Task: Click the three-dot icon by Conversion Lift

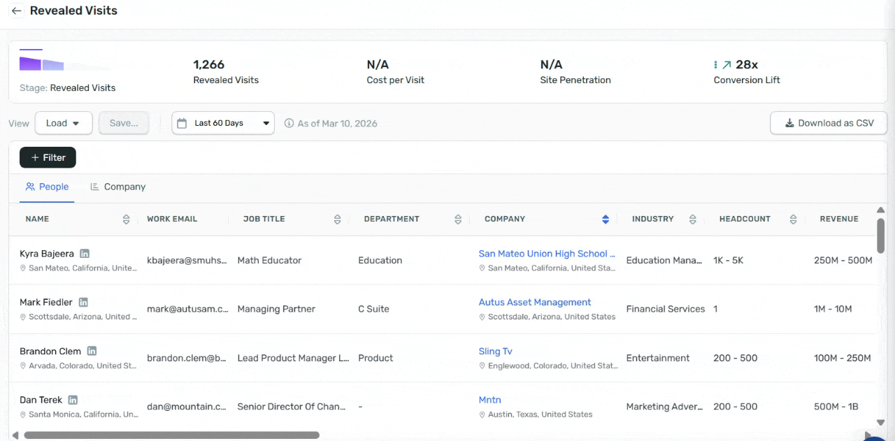Action: [715, 65]
